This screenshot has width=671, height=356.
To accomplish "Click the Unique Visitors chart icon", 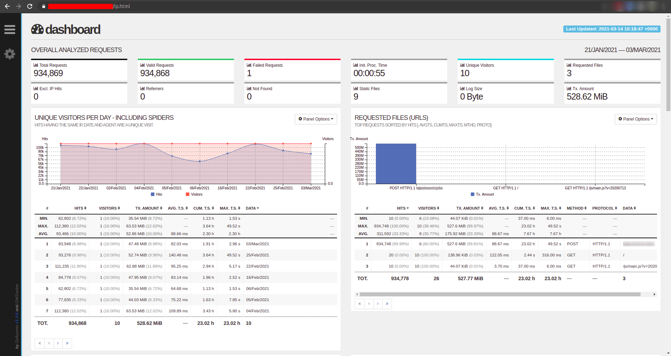I will pyautogui.click(x=462, y=65).
